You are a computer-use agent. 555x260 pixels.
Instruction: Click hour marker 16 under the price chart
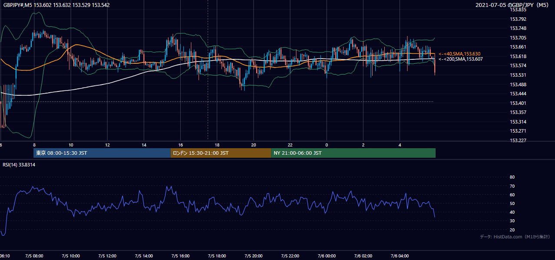181,145
